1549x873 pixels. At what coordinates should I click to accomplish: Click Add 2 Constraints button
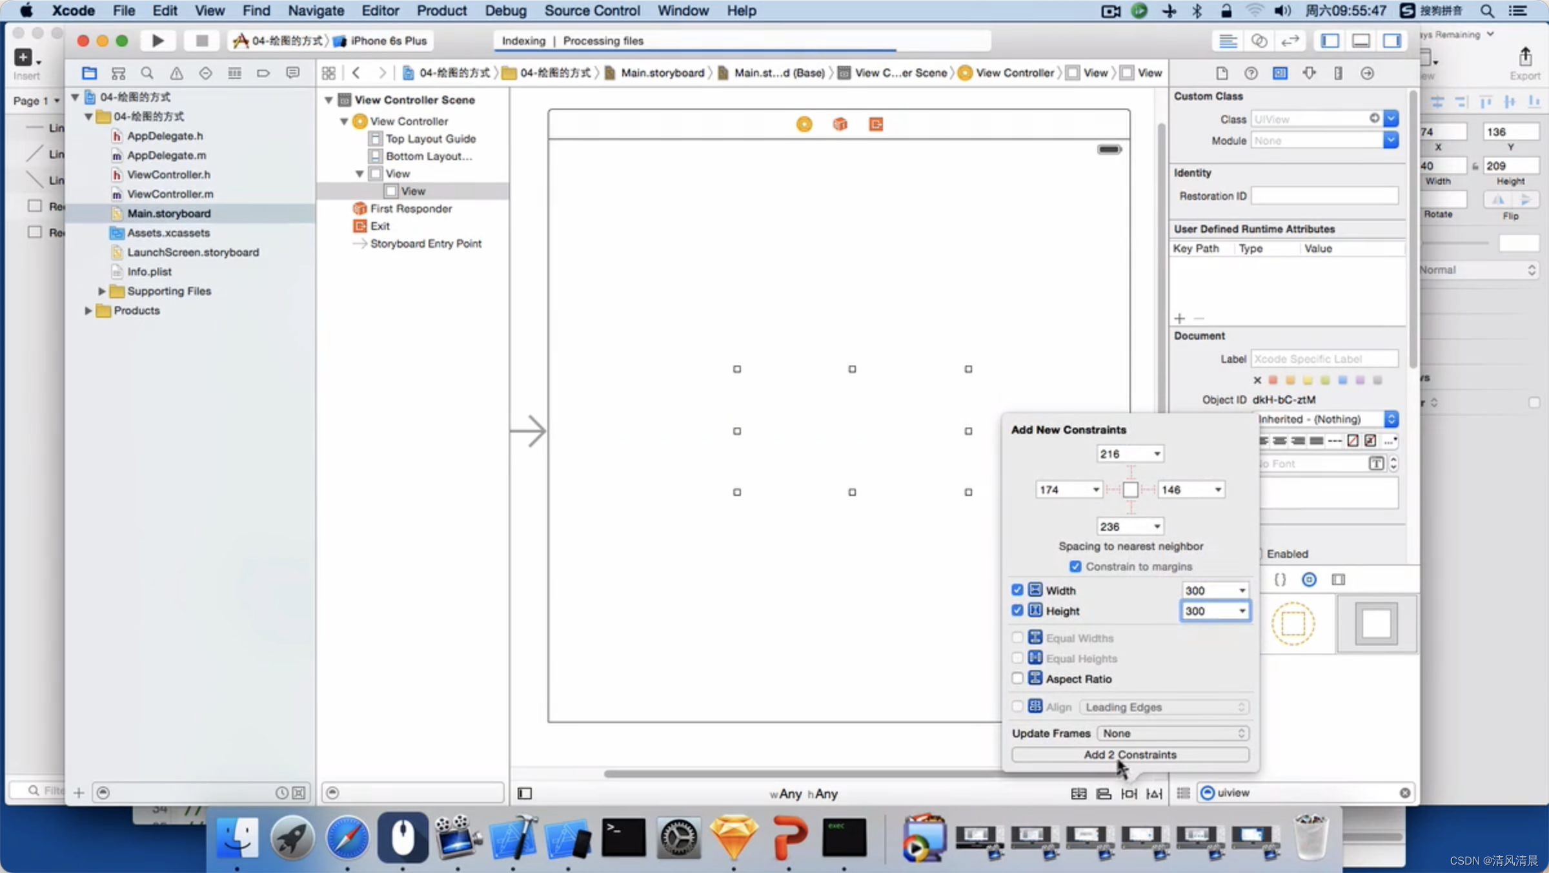1130,754
